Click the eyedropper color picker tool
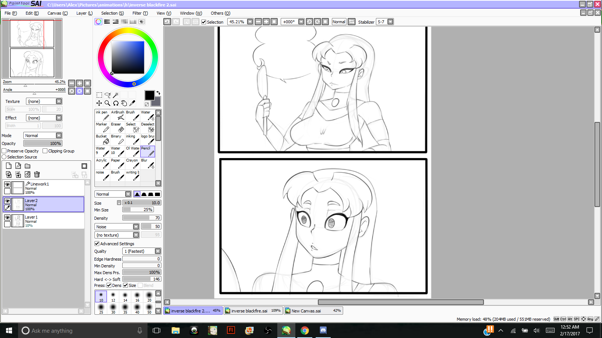Viewport: 602px width, 338px height. 132,103
